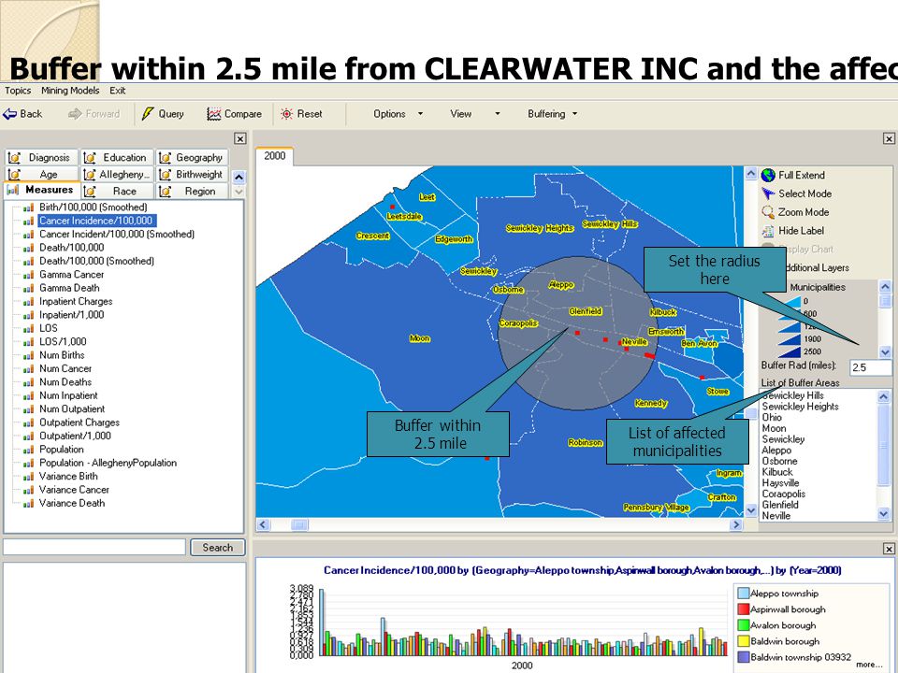
Task: Switch to the 2000 map tab
Action: [274, 156]
